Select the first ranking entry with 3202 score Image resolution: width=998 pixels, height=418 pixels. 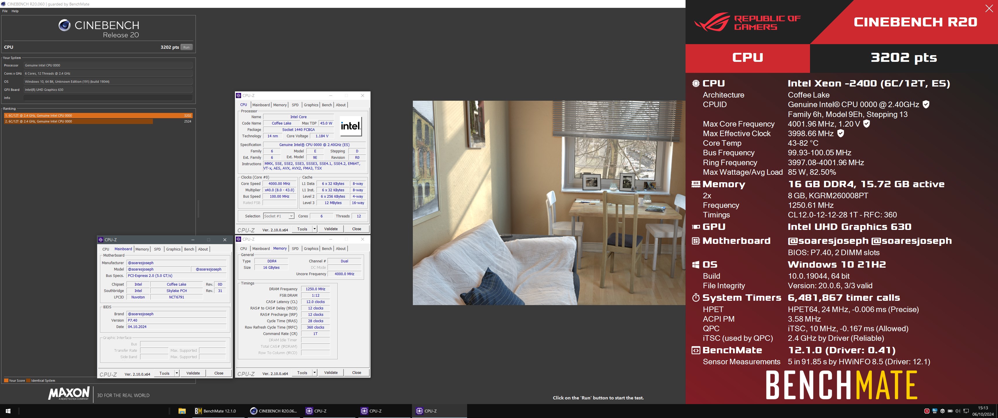98,116
